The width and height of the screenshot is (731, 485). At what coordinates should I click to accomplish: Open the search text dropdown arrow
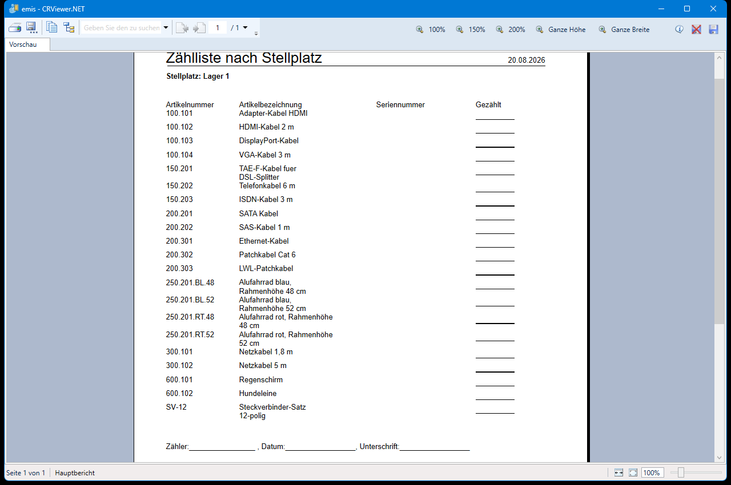(x=166, y=27)
